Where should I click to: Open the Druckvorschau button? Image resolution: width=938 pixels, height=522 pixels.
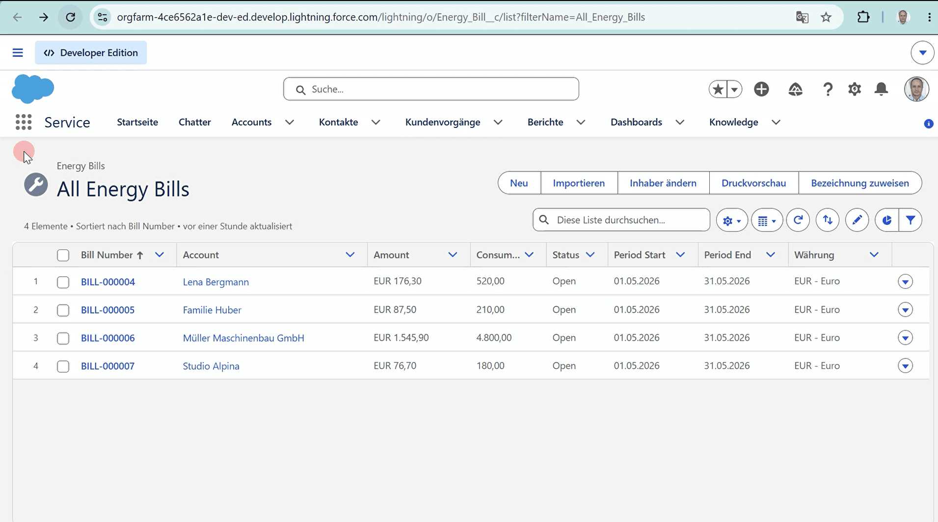754,183
